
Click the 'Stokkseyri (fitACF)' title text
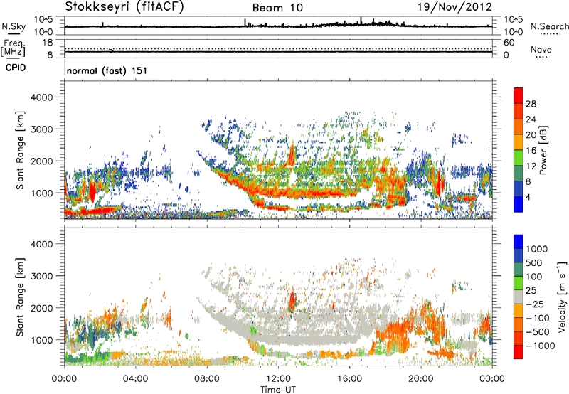[124, 6]
